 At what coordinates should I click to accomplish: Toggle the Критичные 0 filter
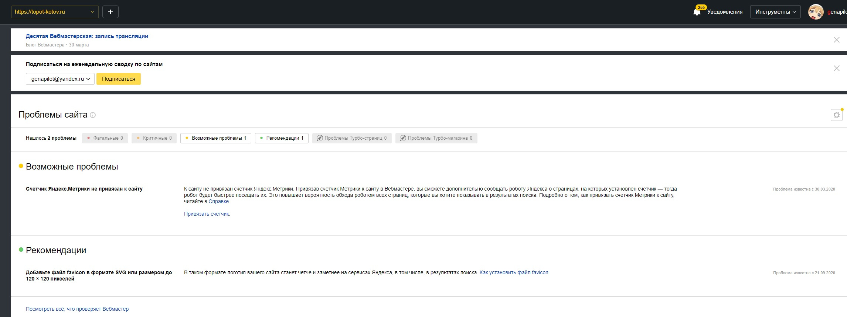154,138
